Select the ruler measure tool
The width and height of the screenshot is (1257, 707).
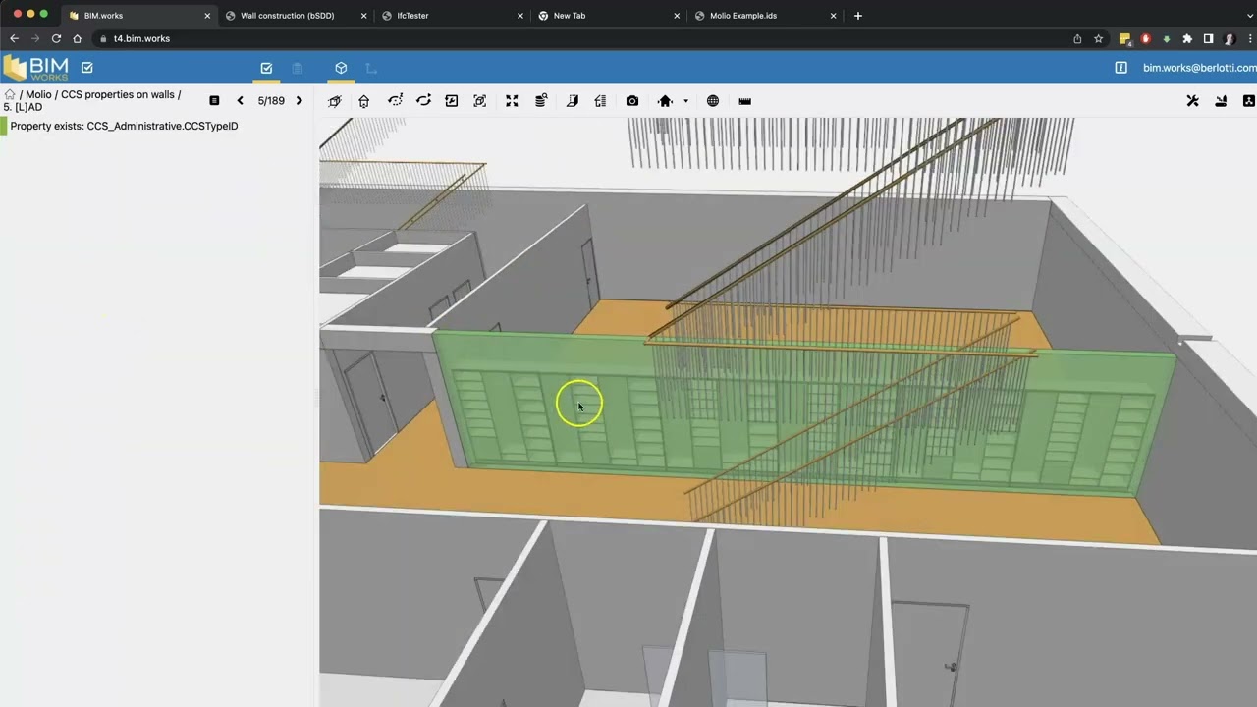(745, 101)
